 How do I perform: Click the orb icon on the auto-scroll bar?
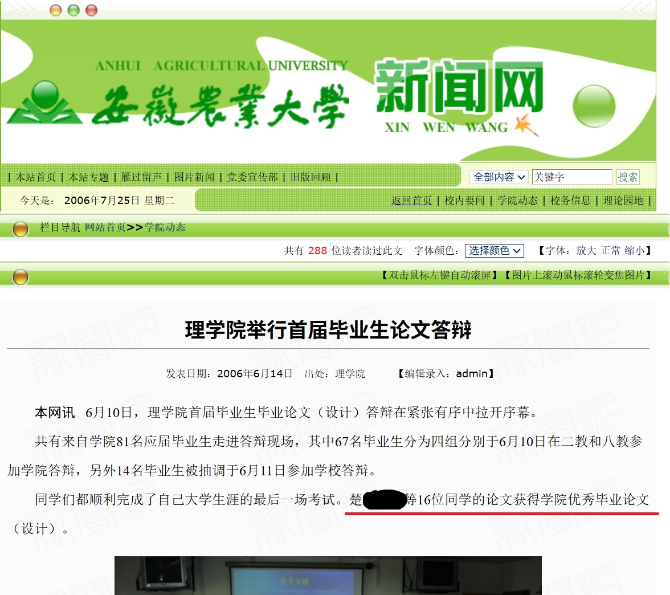click(20, 276)
